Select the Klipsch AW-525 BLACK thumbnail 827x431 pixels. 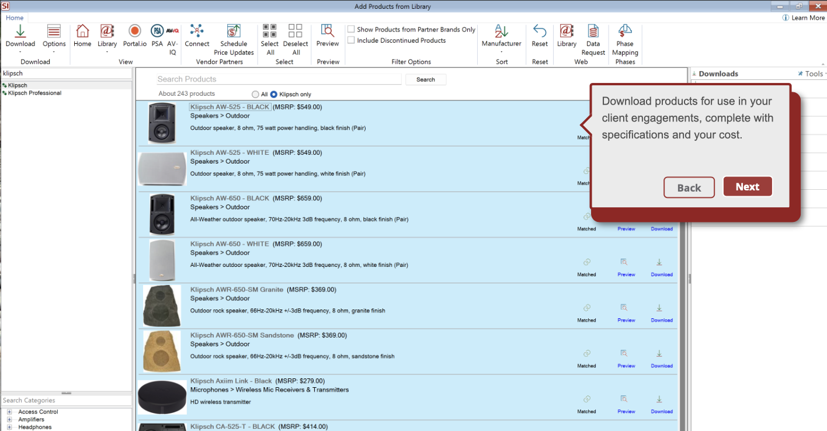click(x=162, y=123)
